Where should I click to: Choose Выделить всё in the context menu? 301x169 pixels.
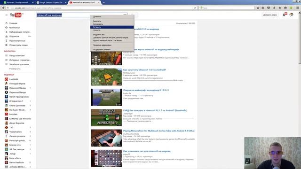112,35
